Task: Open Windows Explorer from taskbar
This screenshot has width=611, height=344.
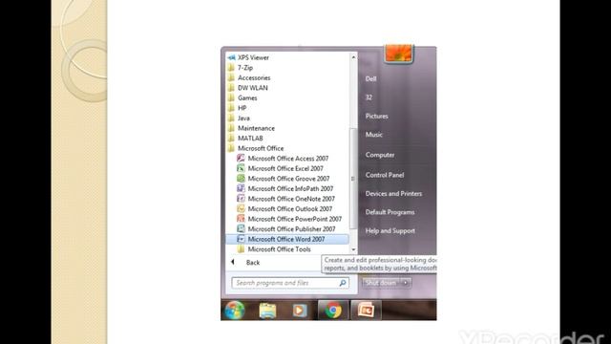Action: coord(267,311)
